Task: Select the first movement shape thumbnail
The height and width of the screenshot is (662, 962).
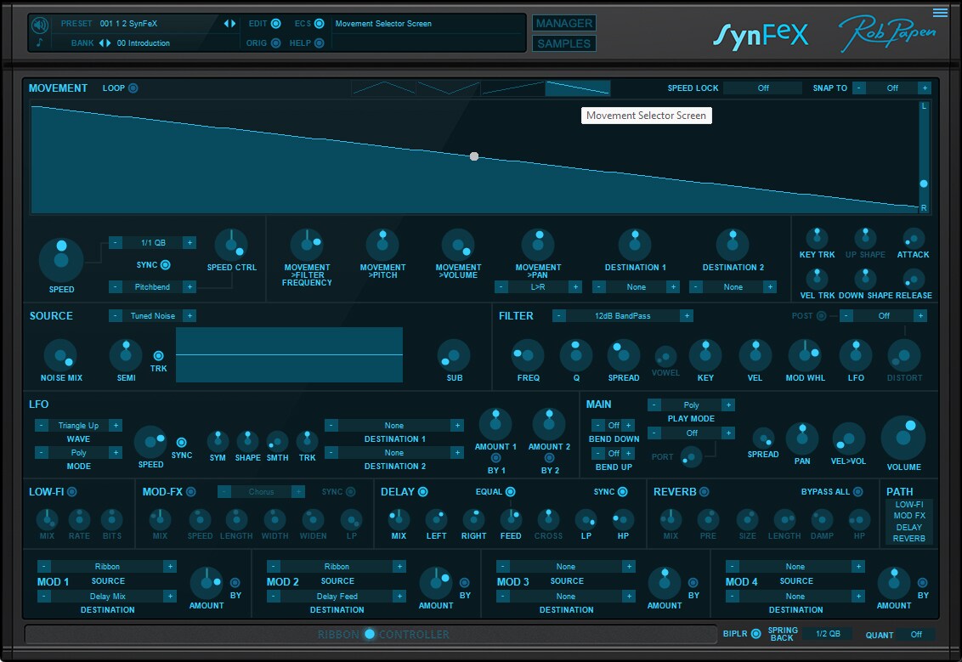Action: click(383, 88)
